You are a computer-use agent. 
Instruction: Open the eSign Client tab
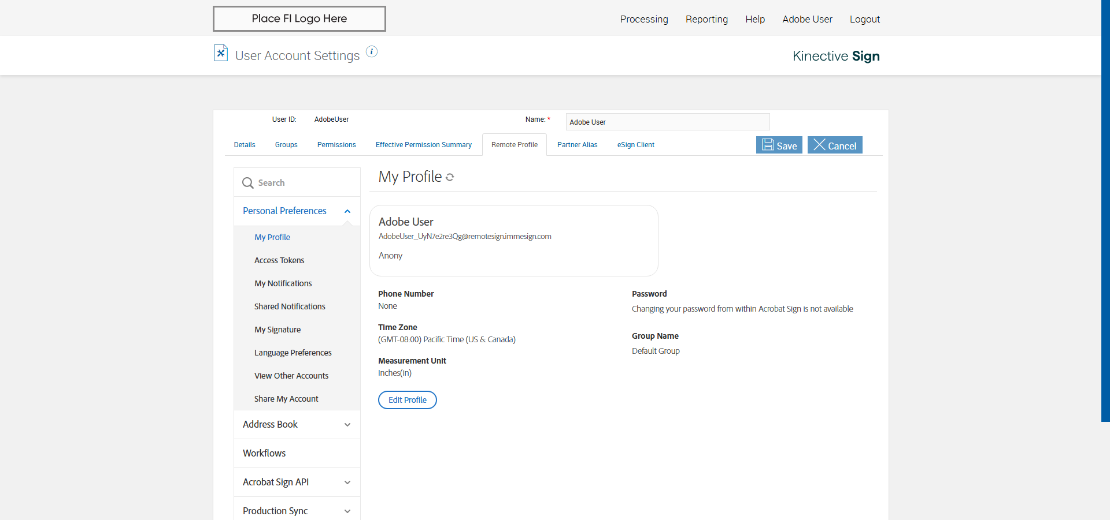(x=635, y=145)
